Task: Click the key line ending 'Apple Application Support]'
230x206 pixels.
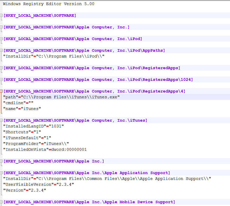Action: pyautogui.click(x=87, y=173)
